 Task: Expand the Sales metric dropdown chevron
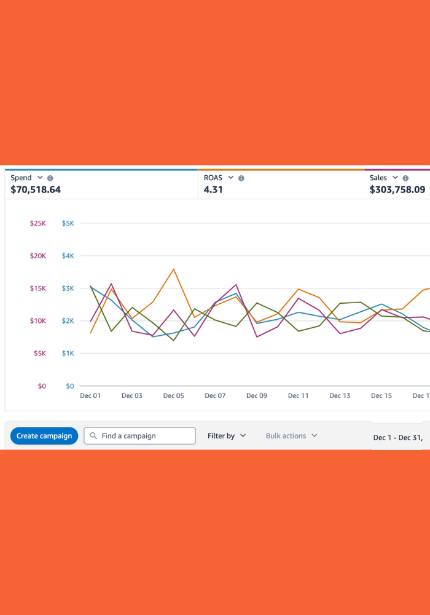(x=396, y=178)
